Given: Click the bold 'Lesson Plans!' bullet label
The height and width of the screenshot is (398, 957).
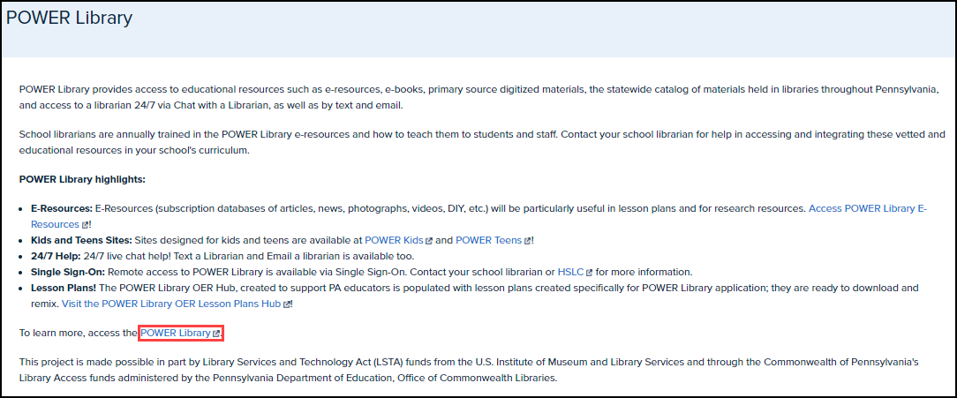Looking at the screenshot, I should 64,288.
